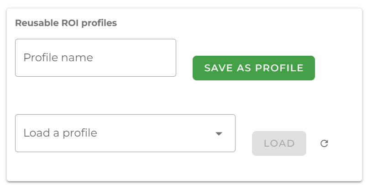
Task: Click the ROI profiles card background
Action: (274, 100)
